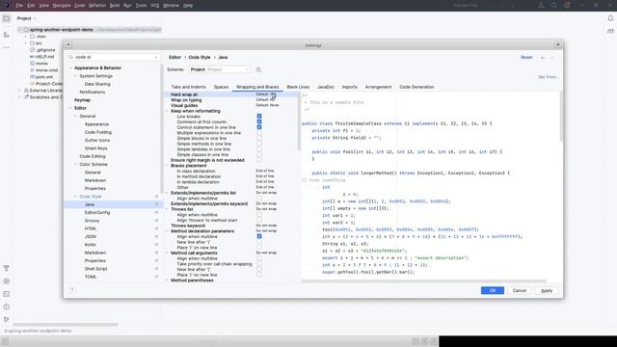Click code preview horizontal scrollbar
Screen dimensions: 617x347
click(424, 281)
